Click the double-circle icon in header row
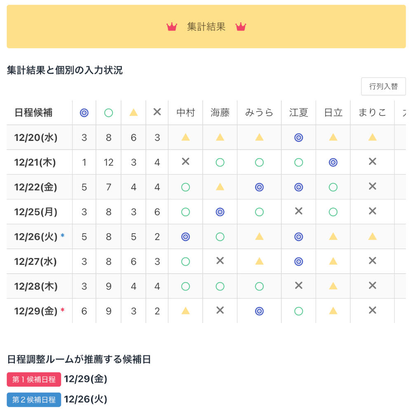412x412 pixels. 84,112
